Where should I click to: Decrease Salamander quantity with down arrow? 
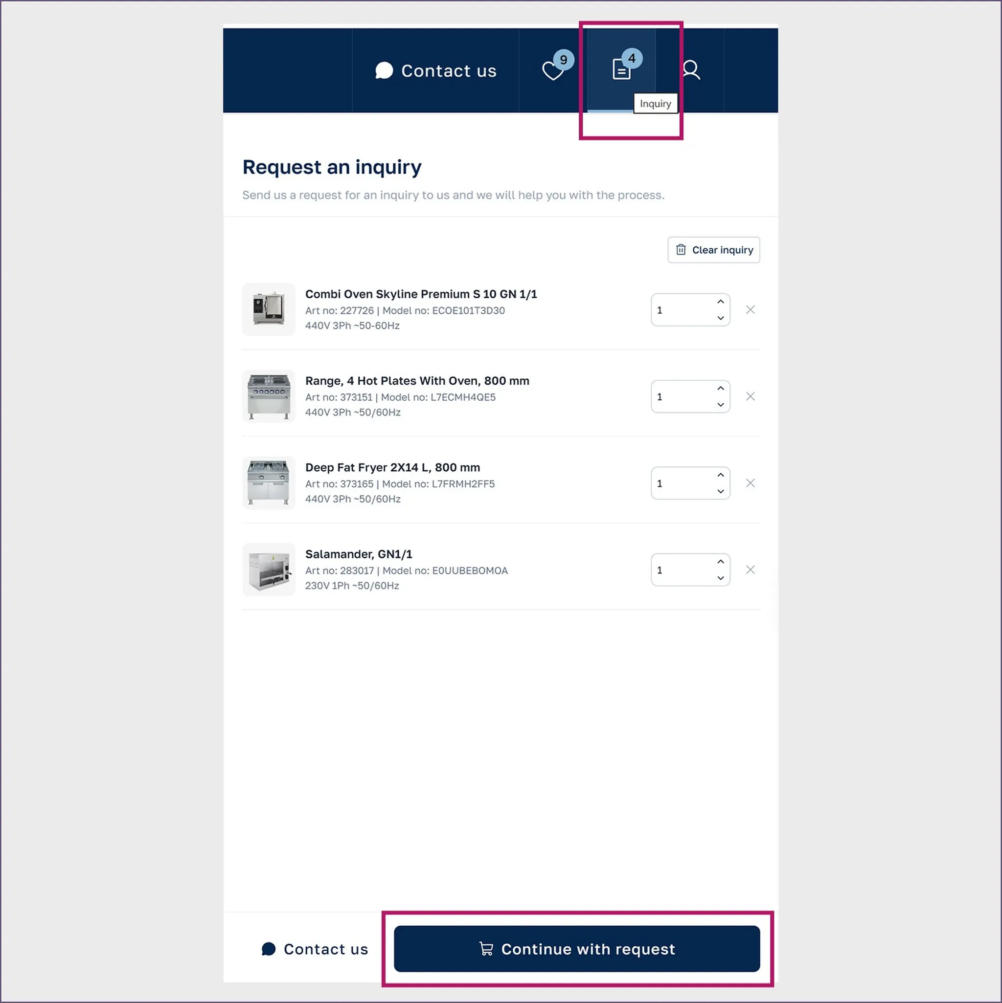coord(720,578)
